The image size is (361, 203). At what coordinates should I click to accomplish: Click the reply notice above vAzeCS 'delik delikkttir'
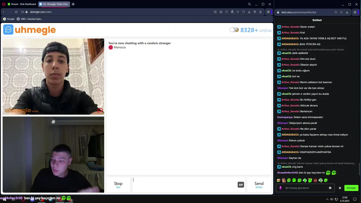pyautogui.click(x=311, y=50)
